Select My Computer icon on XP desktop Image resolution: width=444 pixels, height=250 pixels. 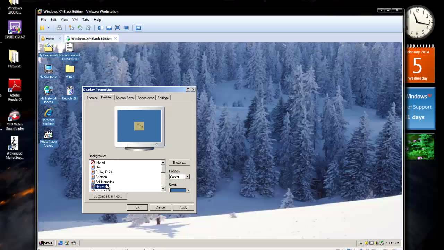(48, 71)
